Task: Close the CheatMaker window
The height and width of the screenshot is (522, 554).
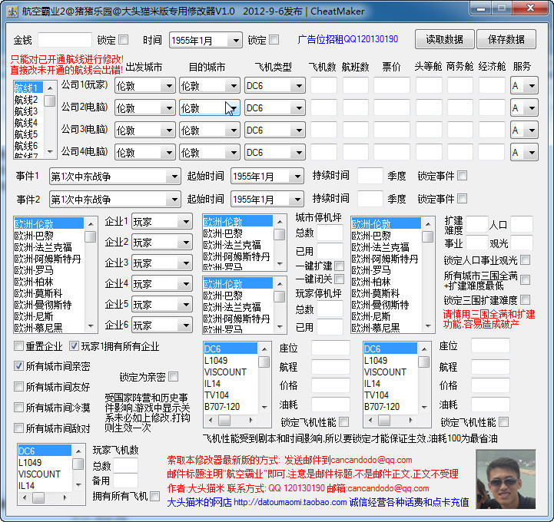Action: point(530,8)
